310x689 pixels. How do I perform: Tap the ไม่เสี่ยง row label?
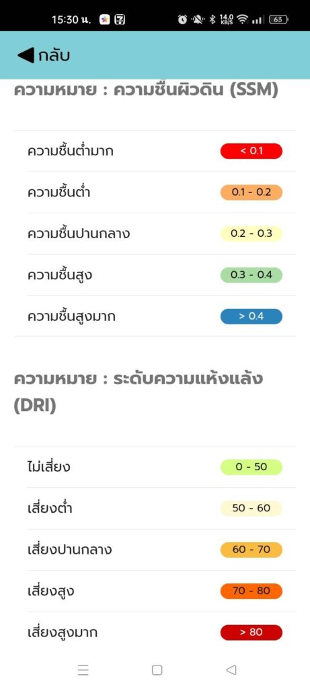(x=48, y=467)
